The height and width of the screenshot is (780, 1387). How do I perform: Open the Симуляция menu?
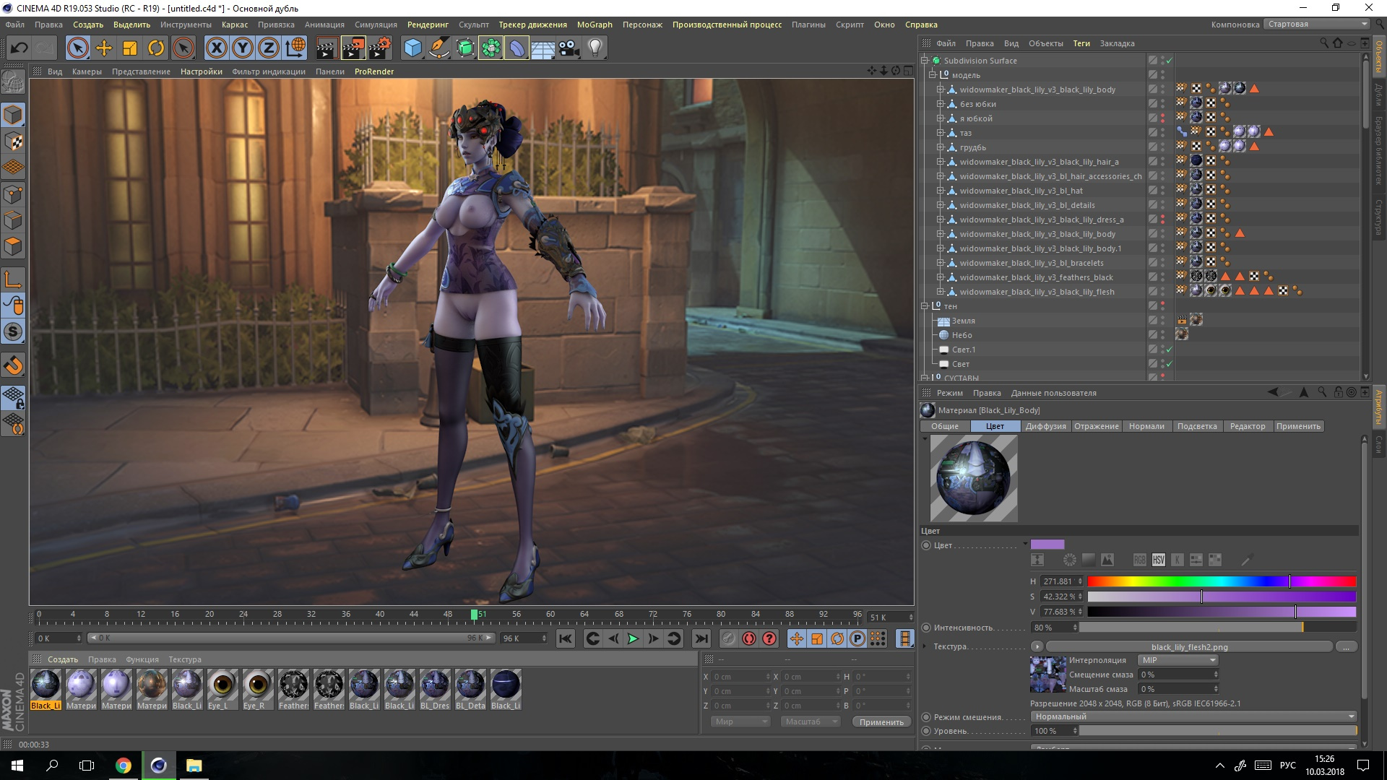(x=376, y=25)
